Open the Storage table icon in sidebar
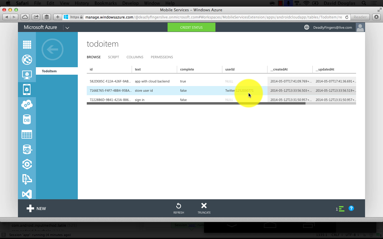Viewport: 383px width, 239px height. [27, 134]
